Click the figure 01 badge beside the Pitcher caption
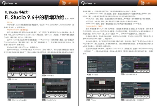The image size is (157, 106). (9, 79)
